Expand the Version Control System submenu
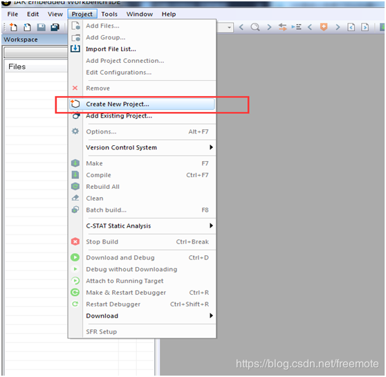 149,147
